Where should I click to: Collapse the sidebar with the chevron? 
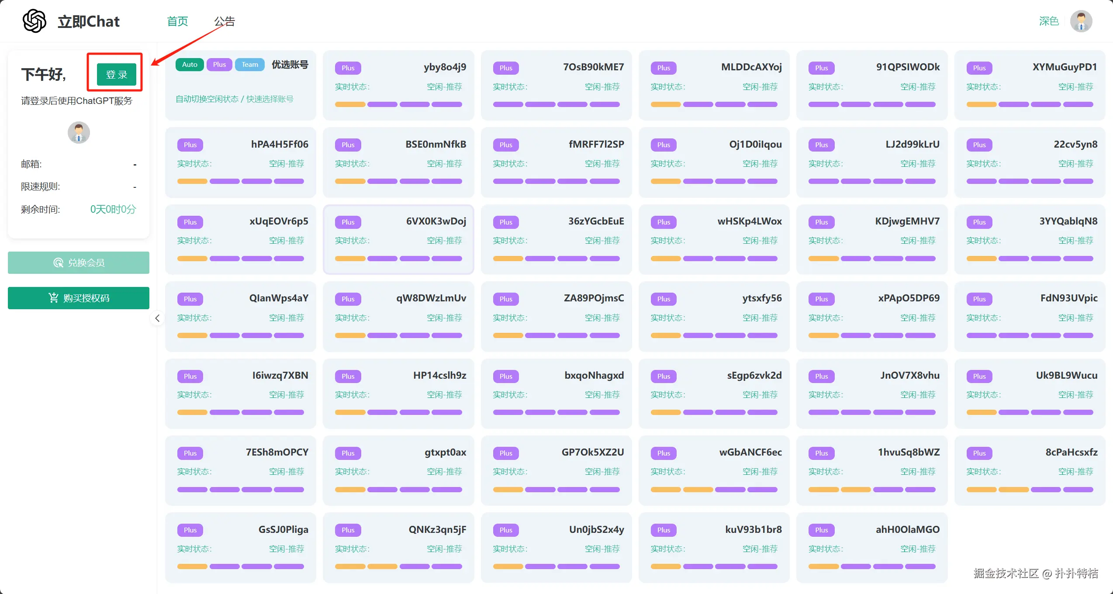point(157,318)
